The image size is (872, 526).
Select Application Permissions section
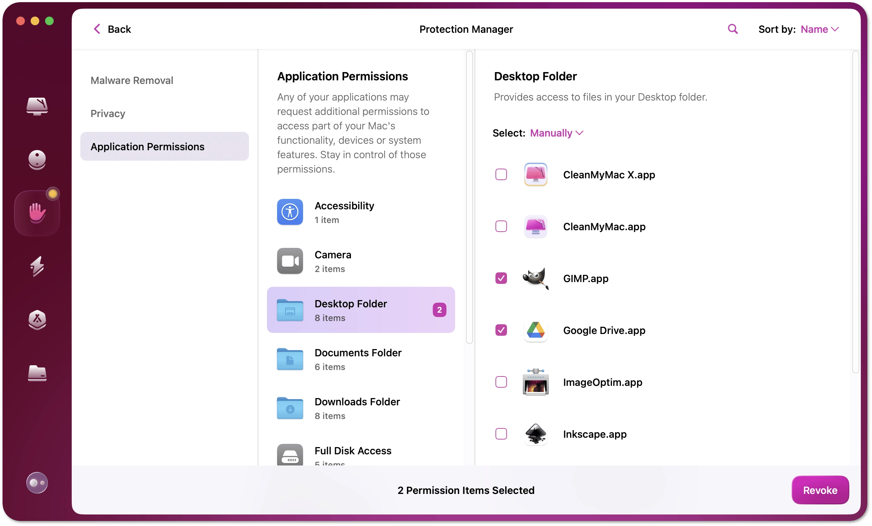tap(165, 147)
